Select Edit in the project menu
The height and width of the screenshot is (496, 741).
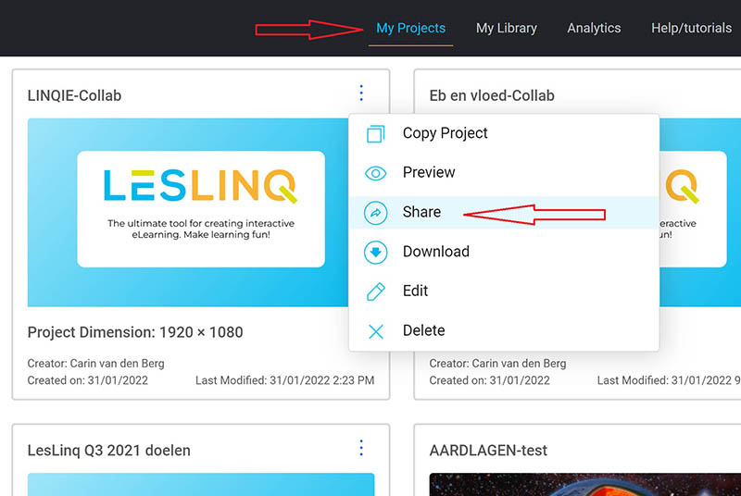(x=504, y=291)
